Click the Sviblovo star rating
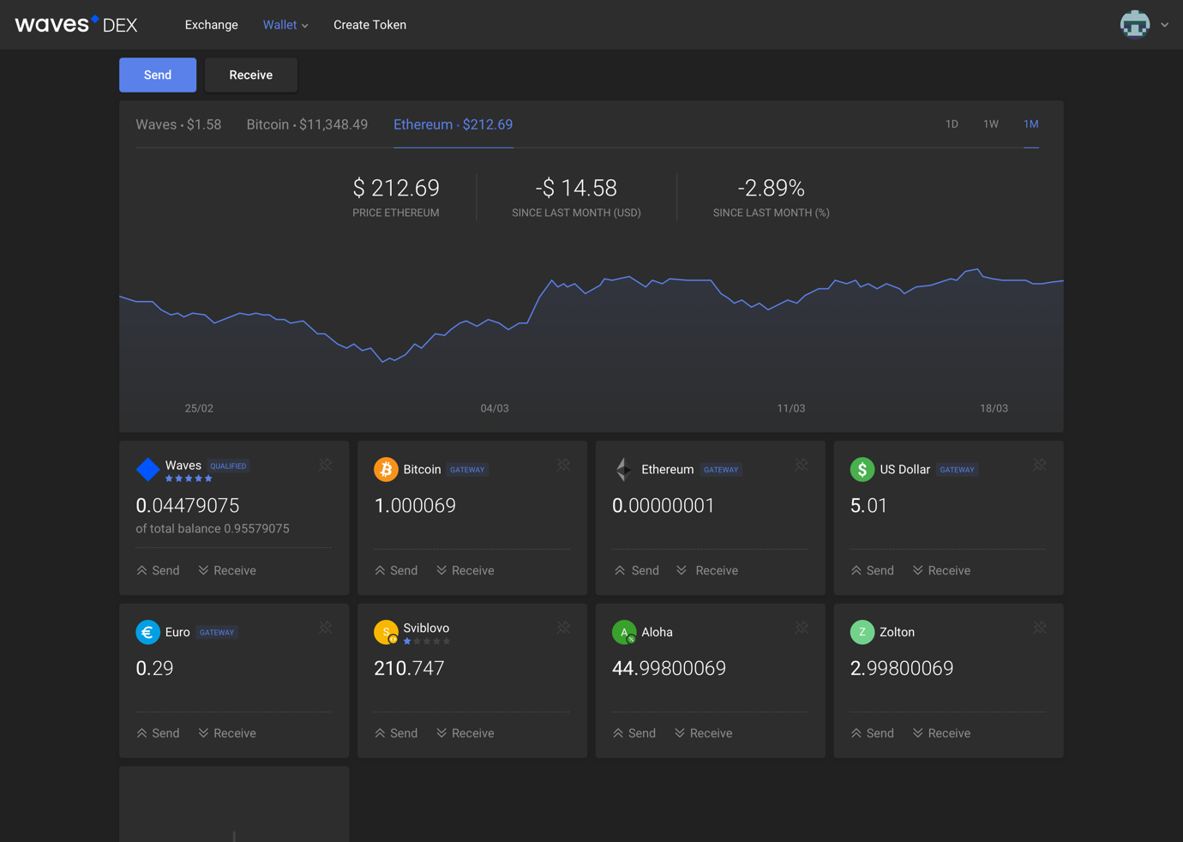Screen dimensions: 1183x842 [427, 641]
